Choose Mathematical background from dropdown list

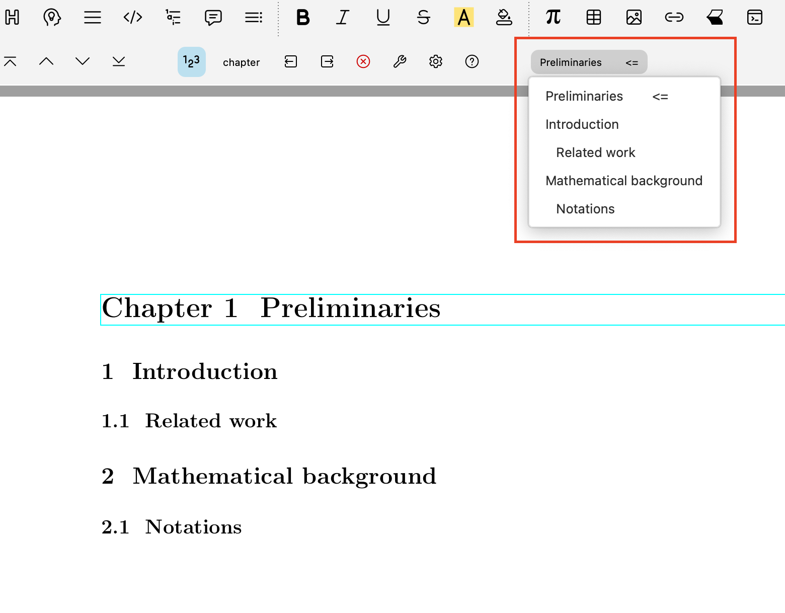pyautogui.click(x=623, y=181)
